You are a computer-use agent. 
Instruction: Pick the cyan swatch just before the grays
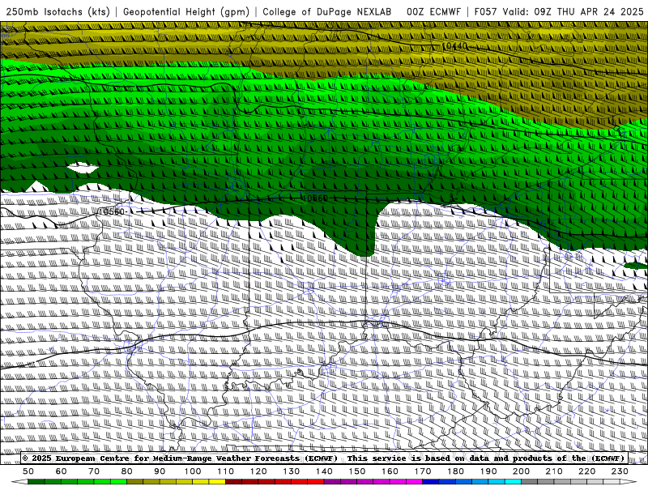click(513, 482)
